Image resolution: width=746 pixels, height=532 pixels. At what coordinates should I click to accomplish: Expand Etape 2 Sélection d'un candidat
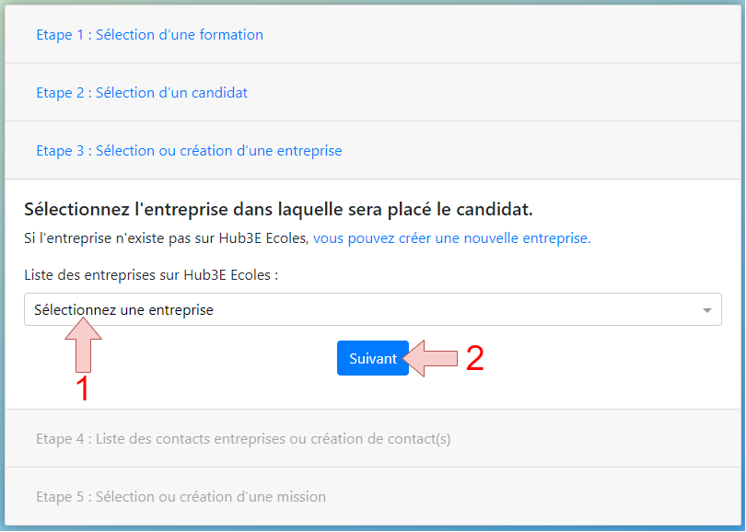coord(142,93)
